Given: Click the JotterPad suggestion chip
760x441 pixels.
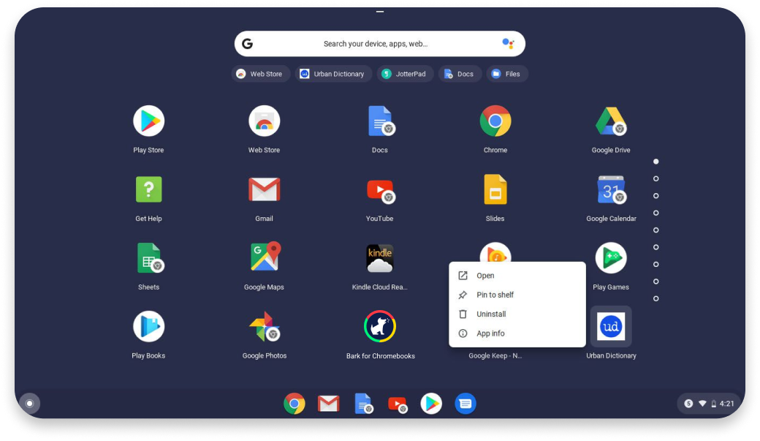Looking at the screenshot, I should pyautogui.click(x=406, y=74).
